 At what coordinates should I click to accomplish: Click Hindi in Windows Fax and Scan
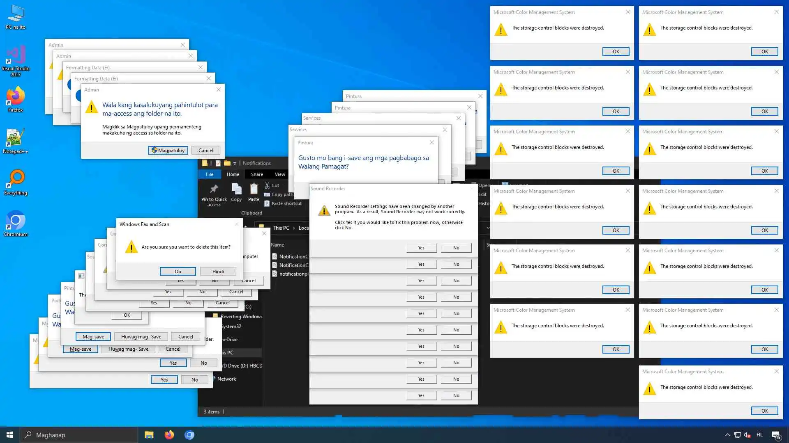point(218,272)
